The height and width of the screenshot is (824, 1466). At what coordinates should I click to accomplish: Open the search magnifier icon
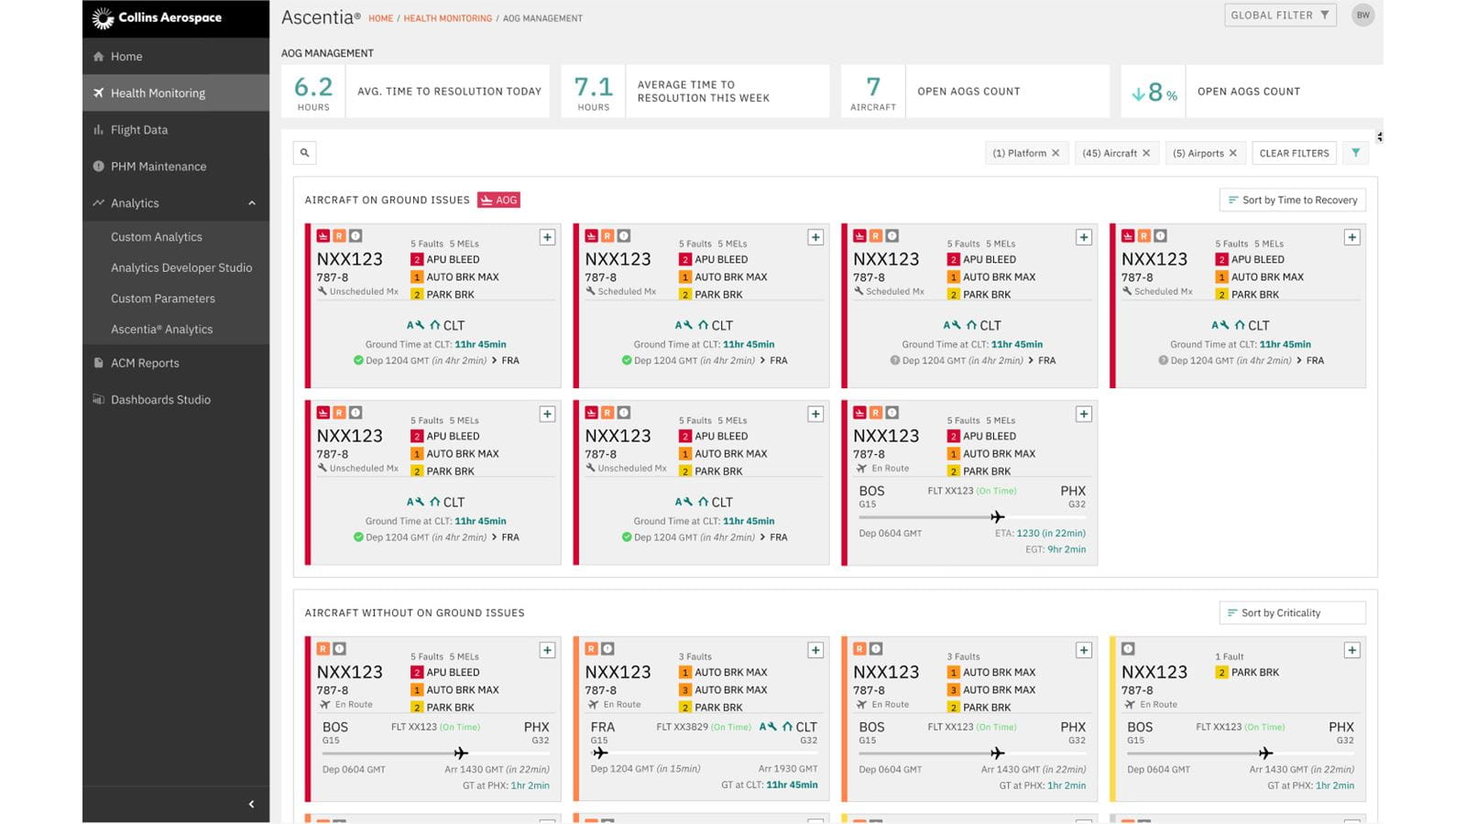click(x=304, y=152)
